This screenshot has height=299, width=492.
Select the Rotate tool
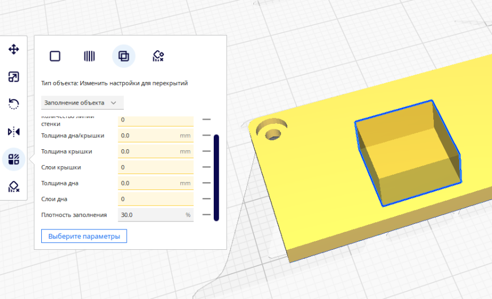[x=14, y=104]
